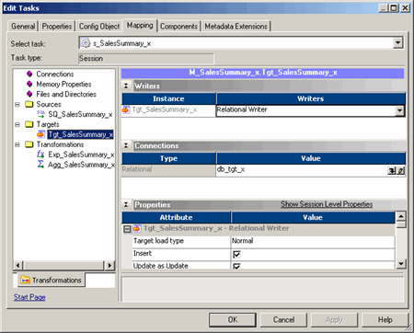Click the Target load type Normal value
The image size is (414, 333).
(x=313, y=241)
